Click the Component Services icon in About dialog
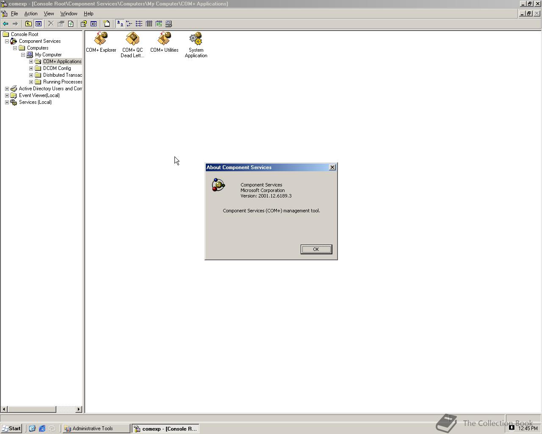The width and height of the screenshot is (542, 434). tap(218, 185)
